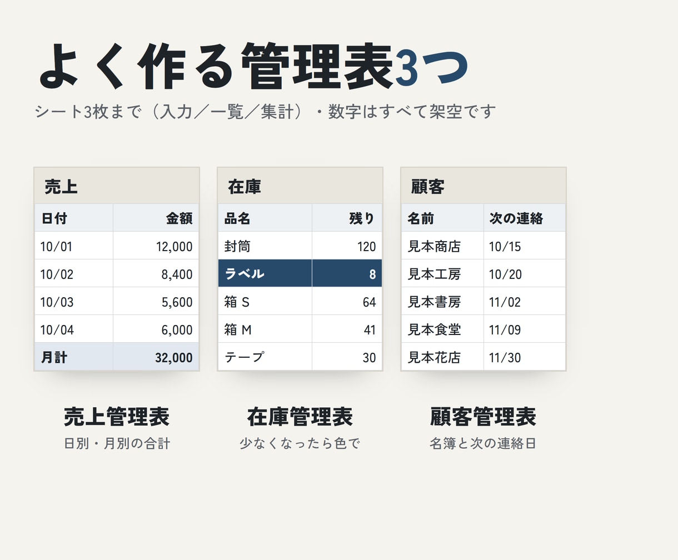Select the 6,000 amount cell
The image size is (678, 560).
tap(156, 329)
